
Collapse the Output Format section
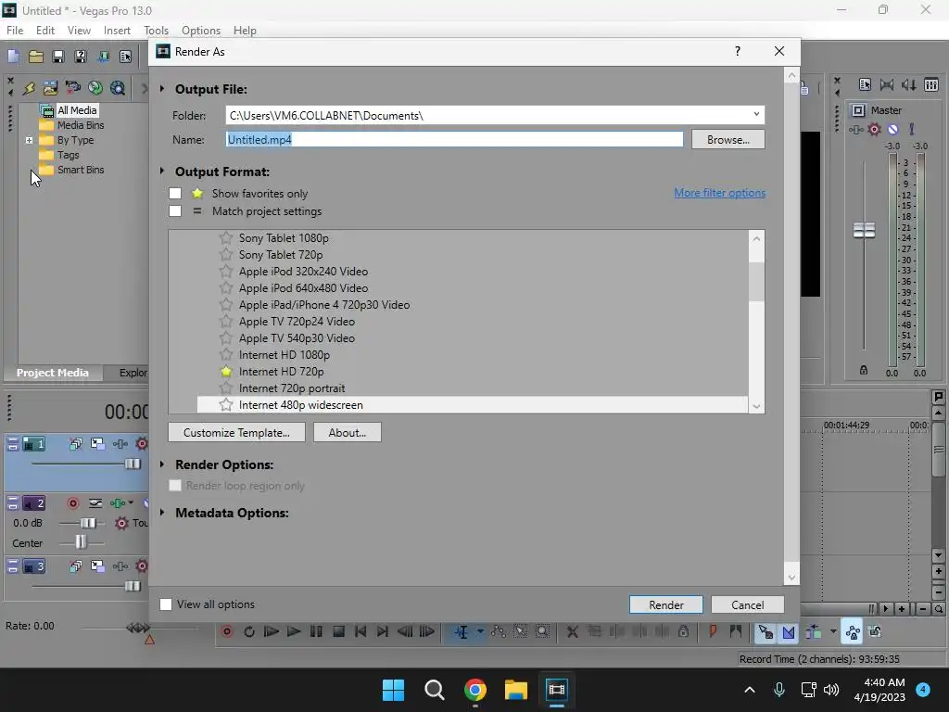162,172
